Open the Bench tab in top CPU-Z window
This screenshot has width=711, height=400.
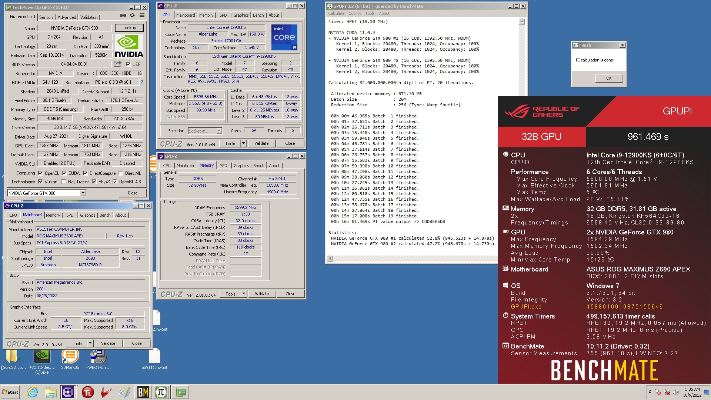point(258,15)
